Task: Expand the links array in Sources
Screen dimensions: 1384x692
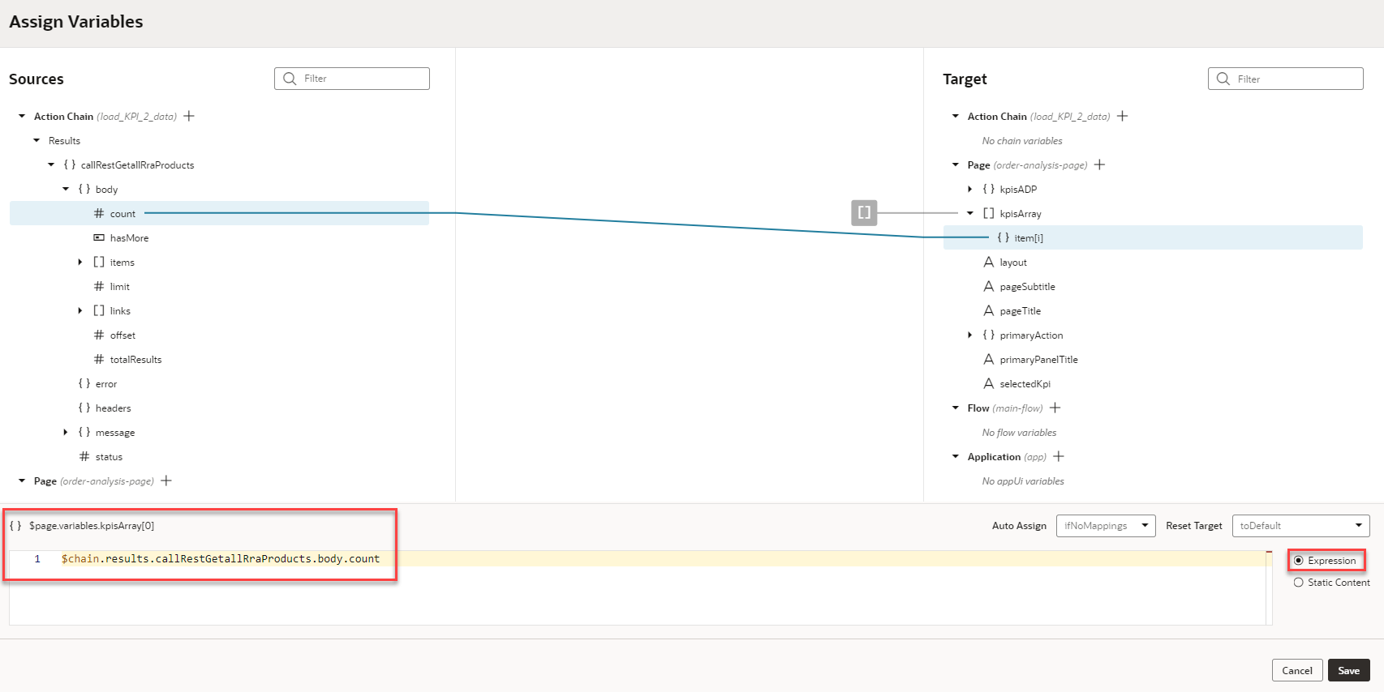Action: (x=80, y=310)
